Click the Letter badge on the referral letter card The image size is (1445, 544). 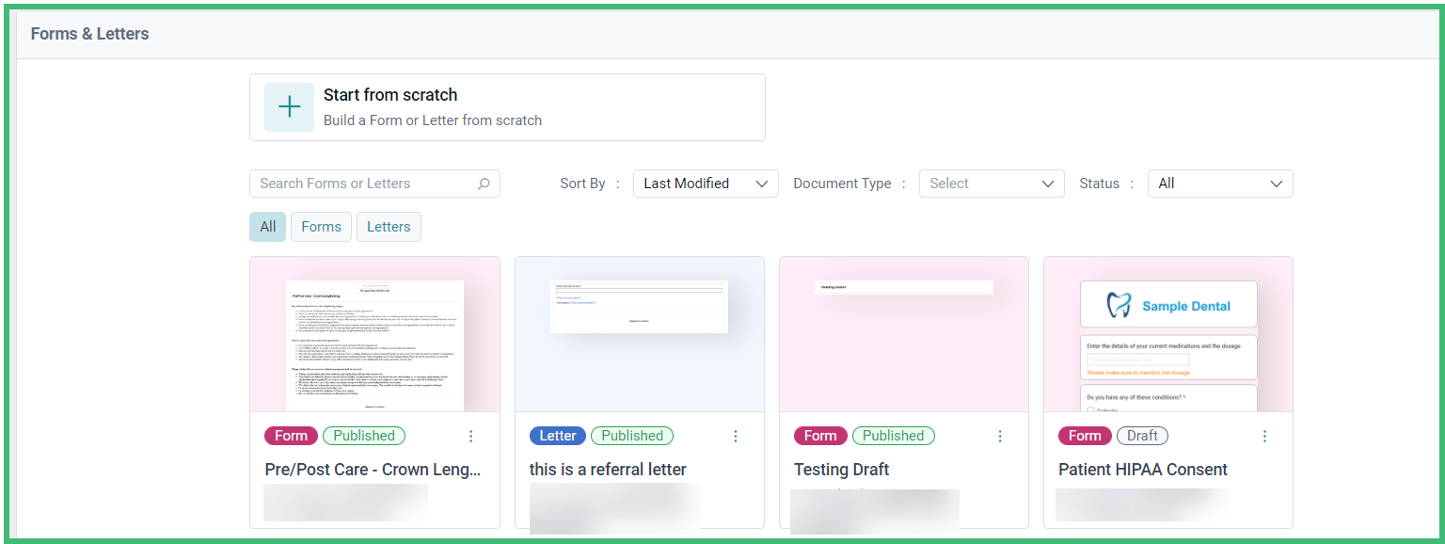557,436
